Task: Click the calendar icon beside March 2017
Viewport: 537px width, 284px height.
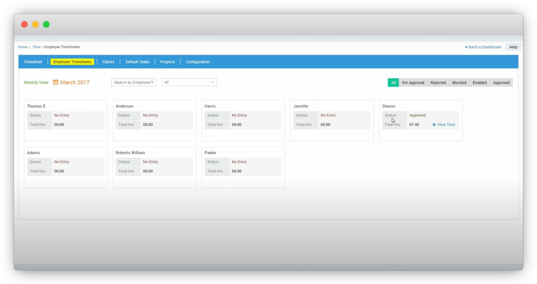Action: point(56,82)
